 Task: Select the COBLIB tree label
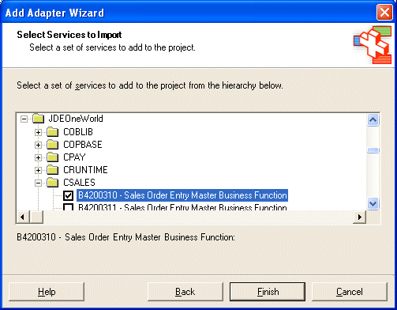pos(78,131)
